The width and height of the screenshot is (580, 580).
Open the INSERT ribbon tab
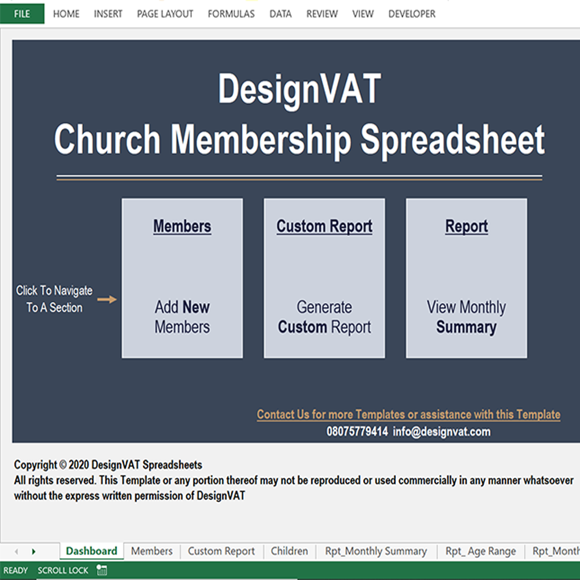coord(108,14)
